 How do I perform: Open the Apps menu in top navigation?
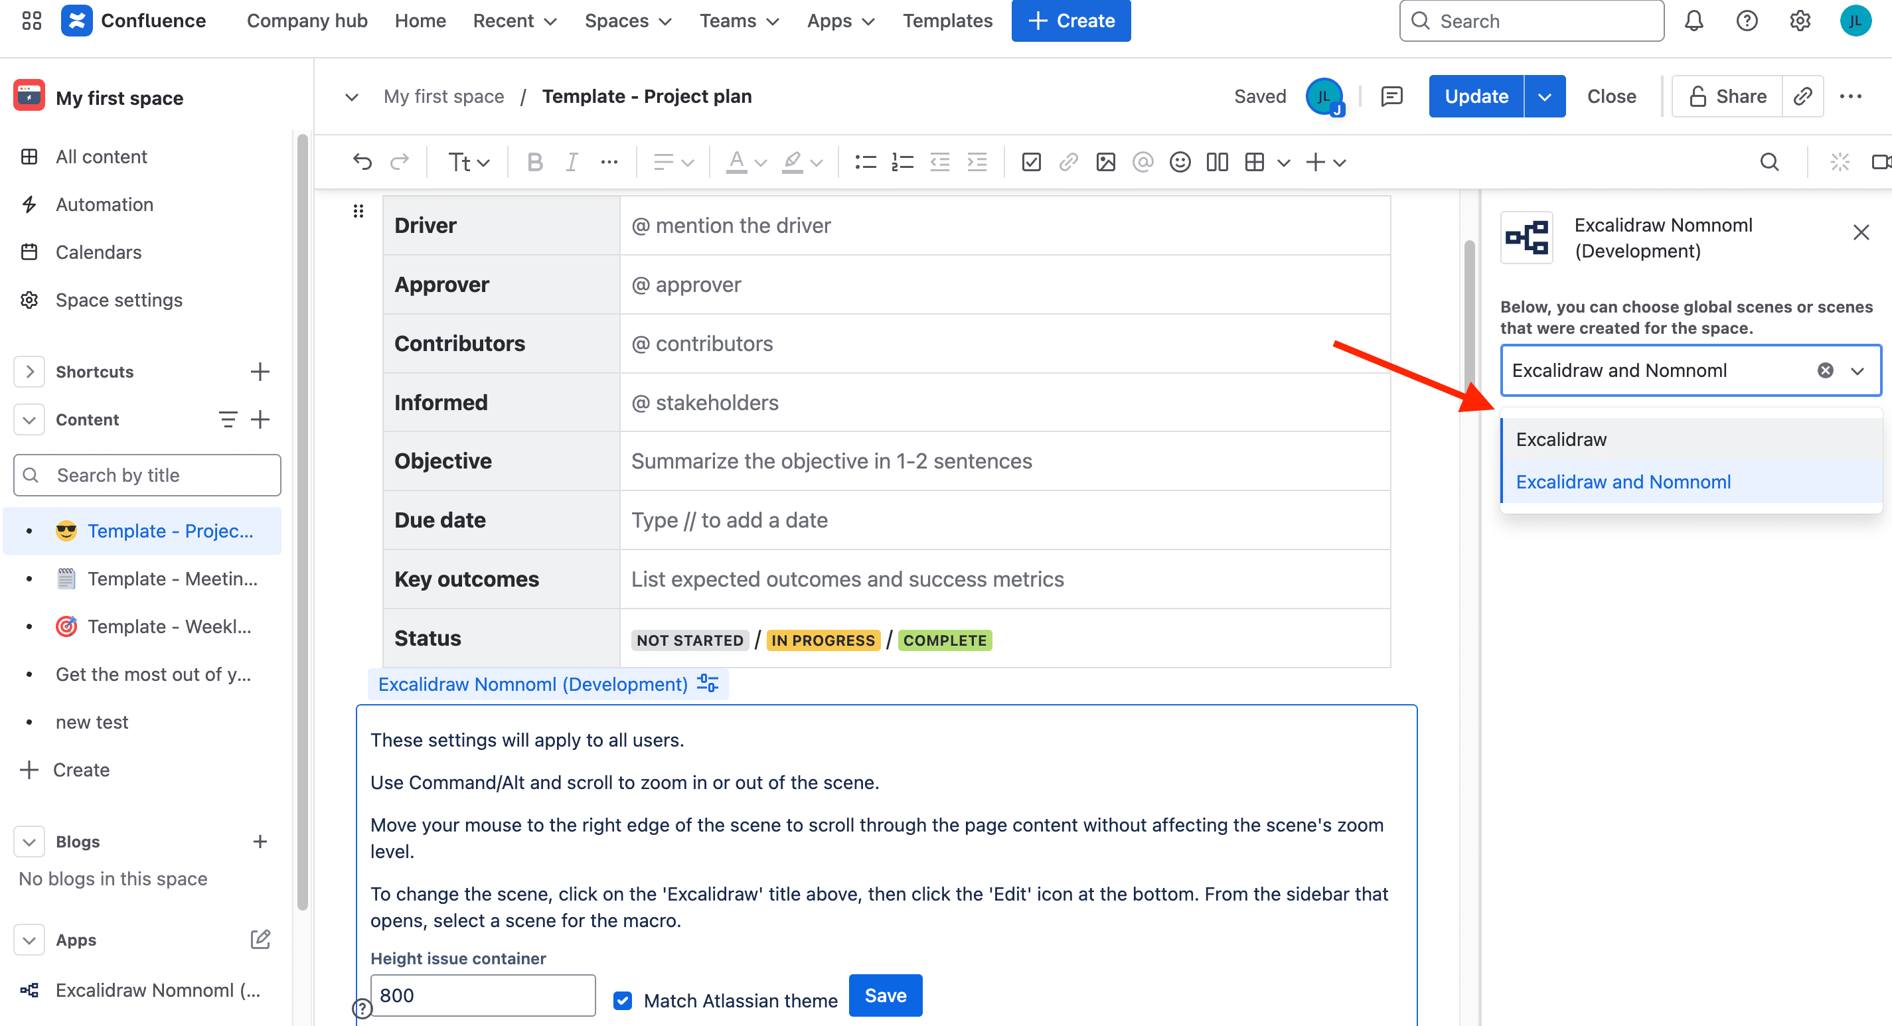point(841,21)
